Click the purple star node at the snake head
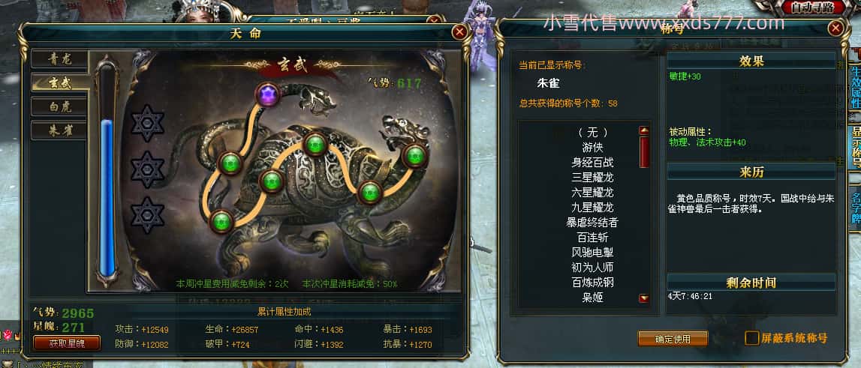 [x=268, y=97]
